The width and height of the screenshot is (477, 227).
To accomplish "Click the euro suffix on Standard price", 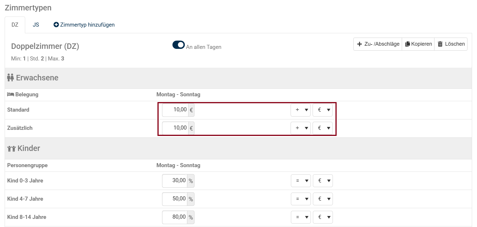I will click(x=191, y=110).
